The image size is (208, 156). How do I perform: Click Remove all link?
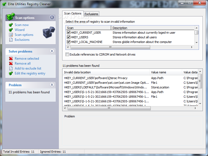[x=23, y=63]
